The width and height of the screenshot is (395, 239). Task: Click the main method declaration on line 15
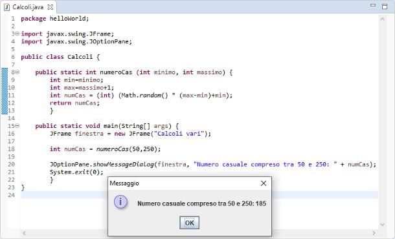tap(107, 126)
